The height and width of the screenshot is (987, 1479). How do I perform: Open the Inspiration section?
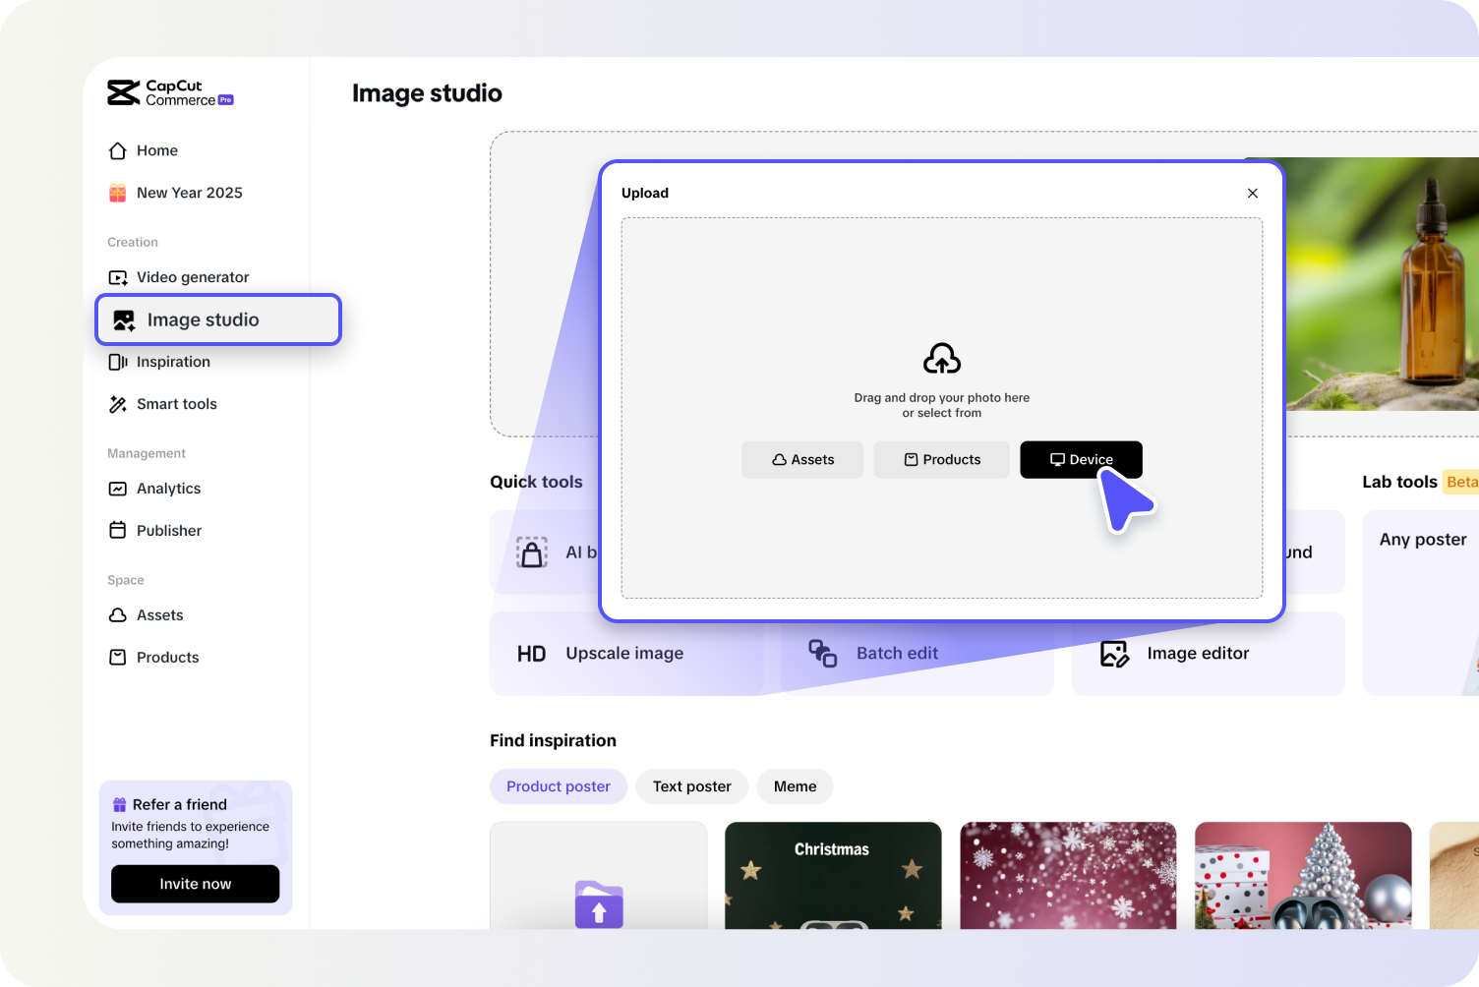click(x=173, y=362)
